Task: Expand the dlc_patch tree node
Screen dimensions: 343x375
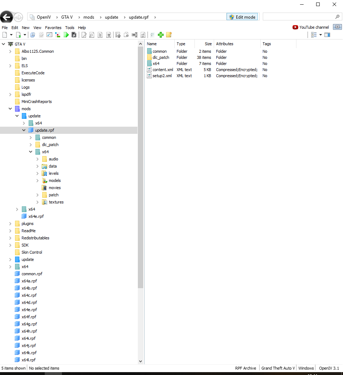Action: point(30,145)
